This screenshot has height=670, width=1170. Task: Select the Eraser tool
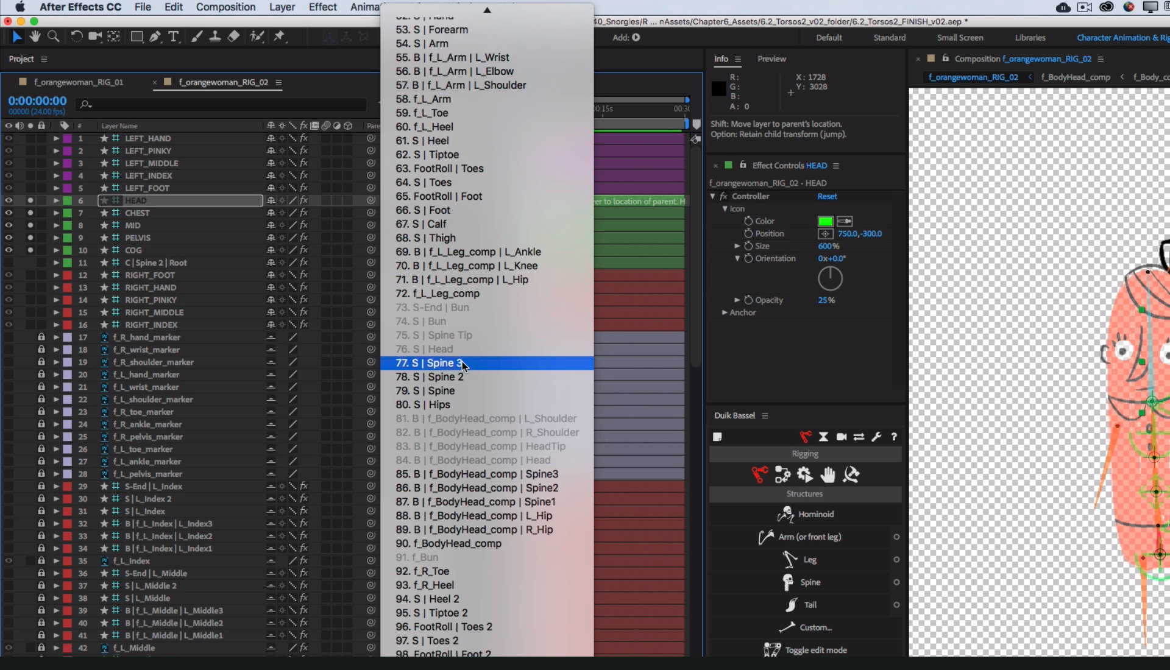[233, 37]
